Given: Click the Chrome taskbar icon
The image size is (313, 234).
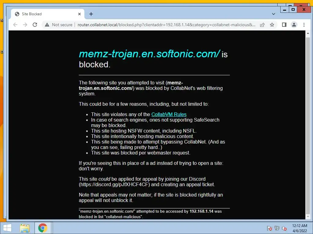Looking at the screenshot, I should click(43, 228).
